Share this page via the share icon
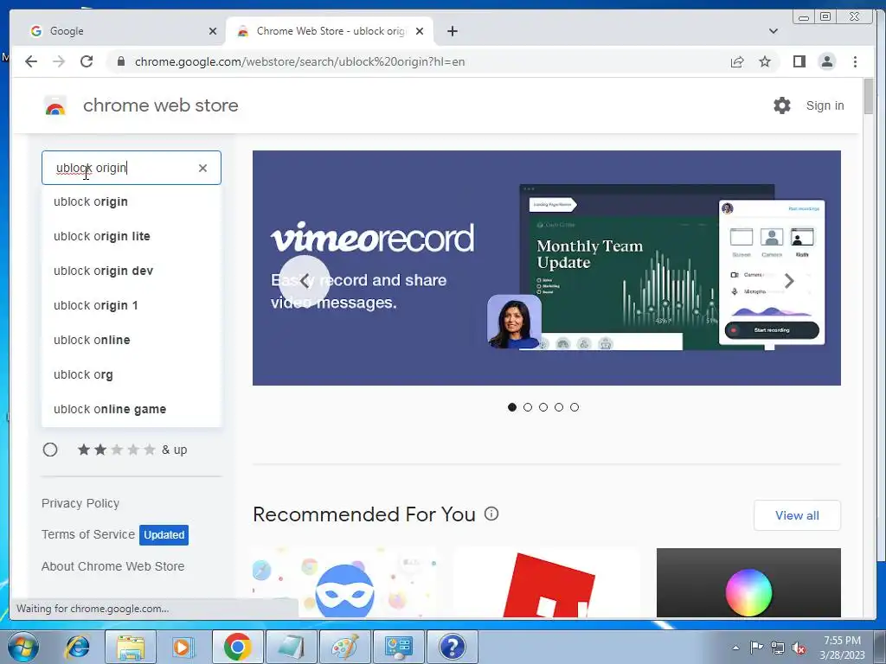 point(737,61)
